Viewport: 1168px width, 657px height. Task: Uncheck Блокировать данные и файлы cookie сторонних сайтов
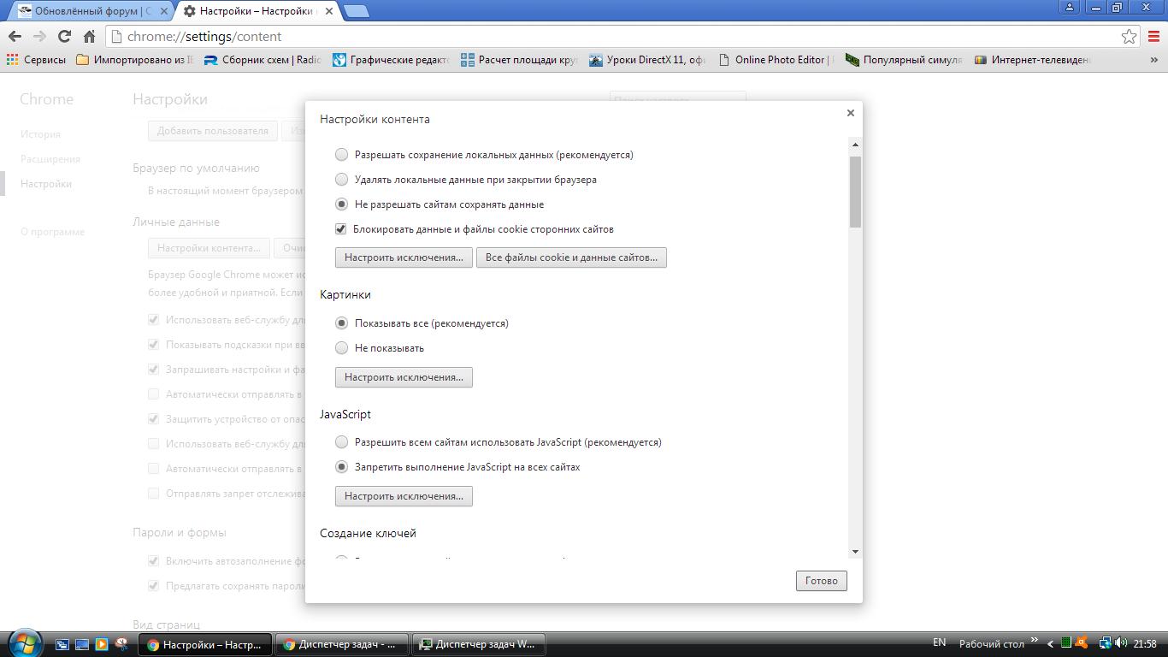coord(341,229)
